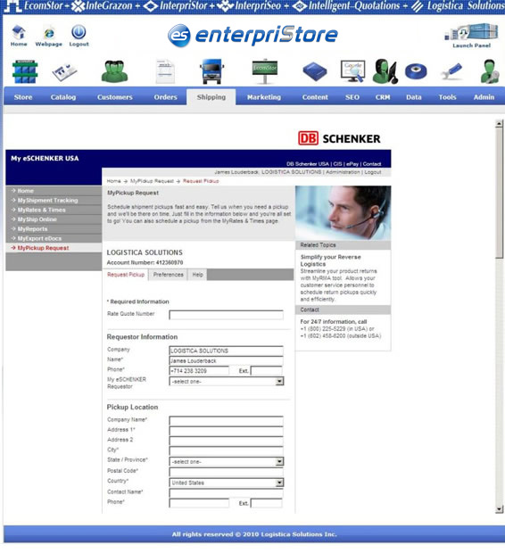Click the Postal Code field
Image resolution: width=505 pixels, height=553 pixels.
point(227,472)
